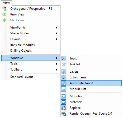This screenshot has width=123, height=118.
Task: Click the Render Queue camera icon
Action: (x=64, y=114)
